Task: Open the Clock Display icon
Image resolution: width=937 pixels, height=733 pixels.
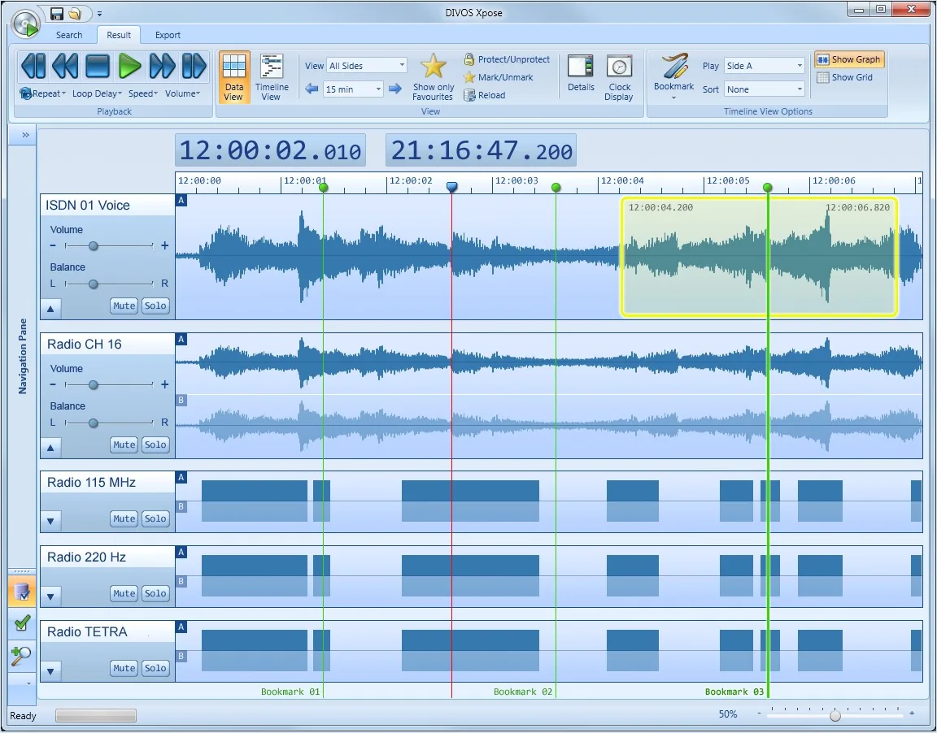Action: pyautogui.click(x=619, y=67)
